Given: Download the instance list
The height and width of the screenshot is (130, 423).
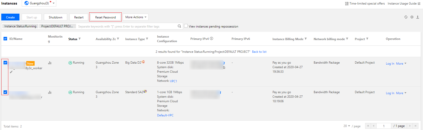Looking at the screenshot, I should pyautogui.click(x=418, y=17).
